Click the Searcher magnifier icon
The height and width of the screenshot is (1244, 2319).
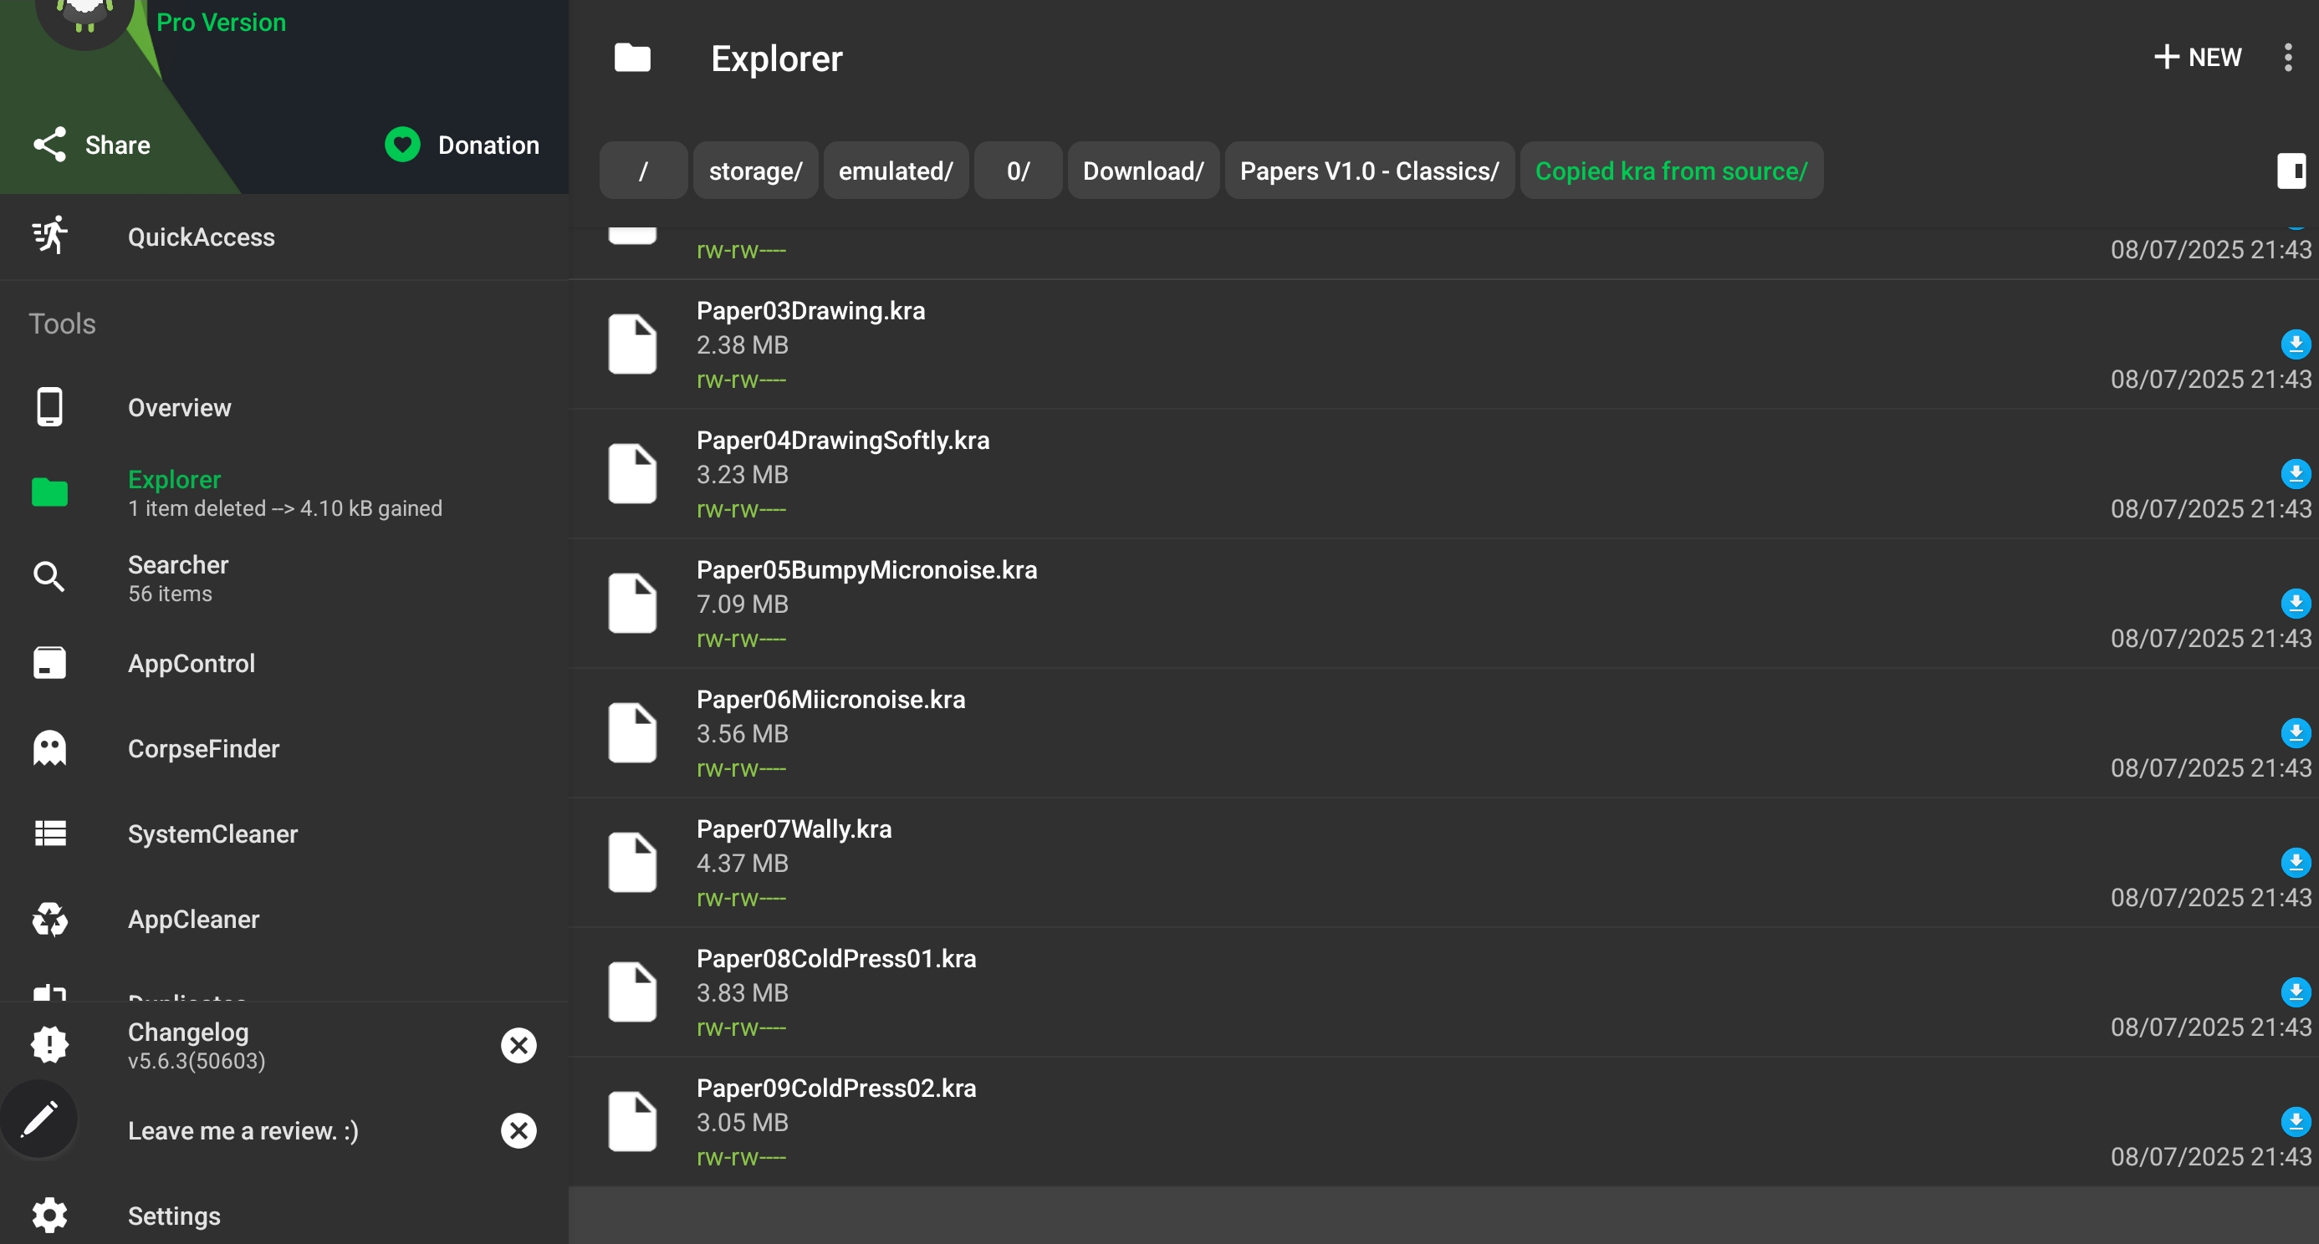49,577
